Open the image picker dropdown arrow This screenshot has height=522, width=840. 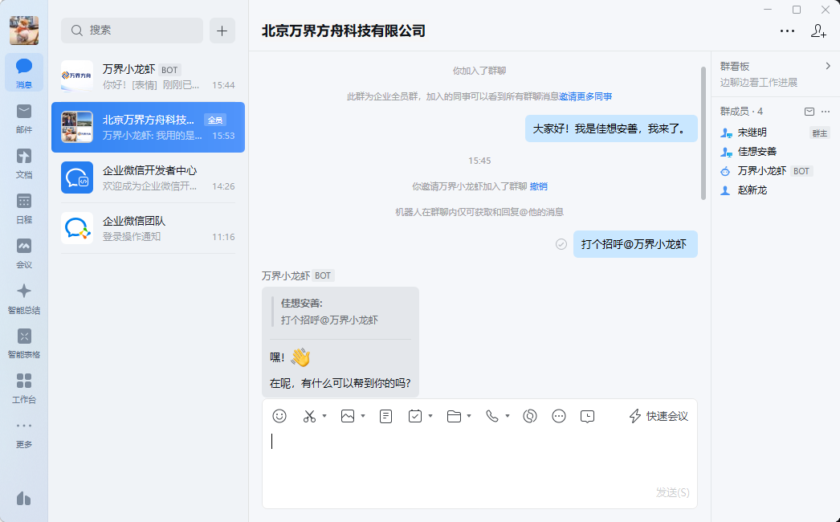[x=363, y=416]
